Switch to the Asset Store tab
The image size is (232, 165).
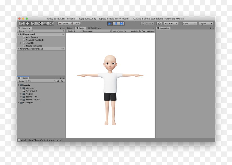[95, 28]
